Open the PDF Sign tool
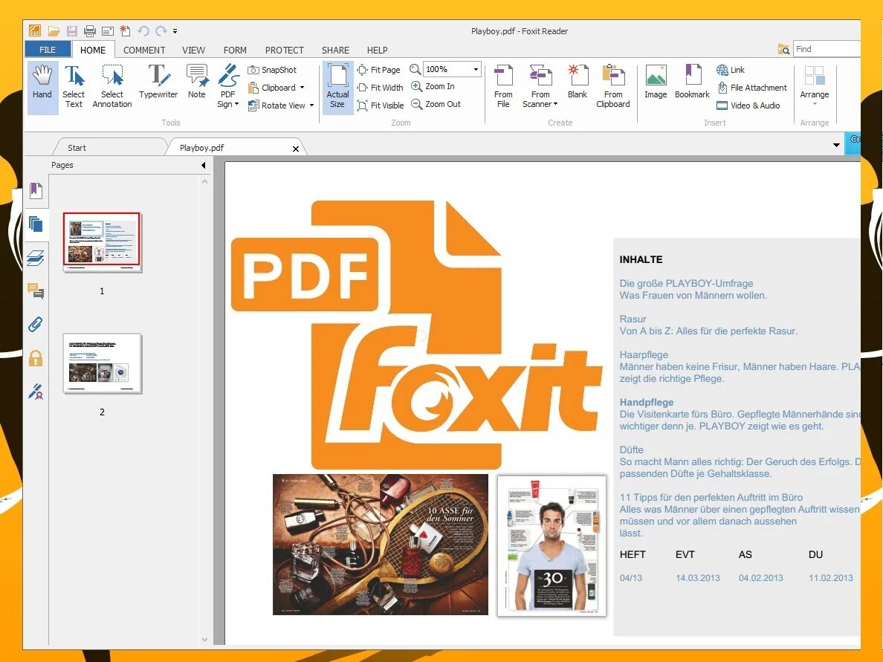Screen dimensions: 883x662 (228, 88)
